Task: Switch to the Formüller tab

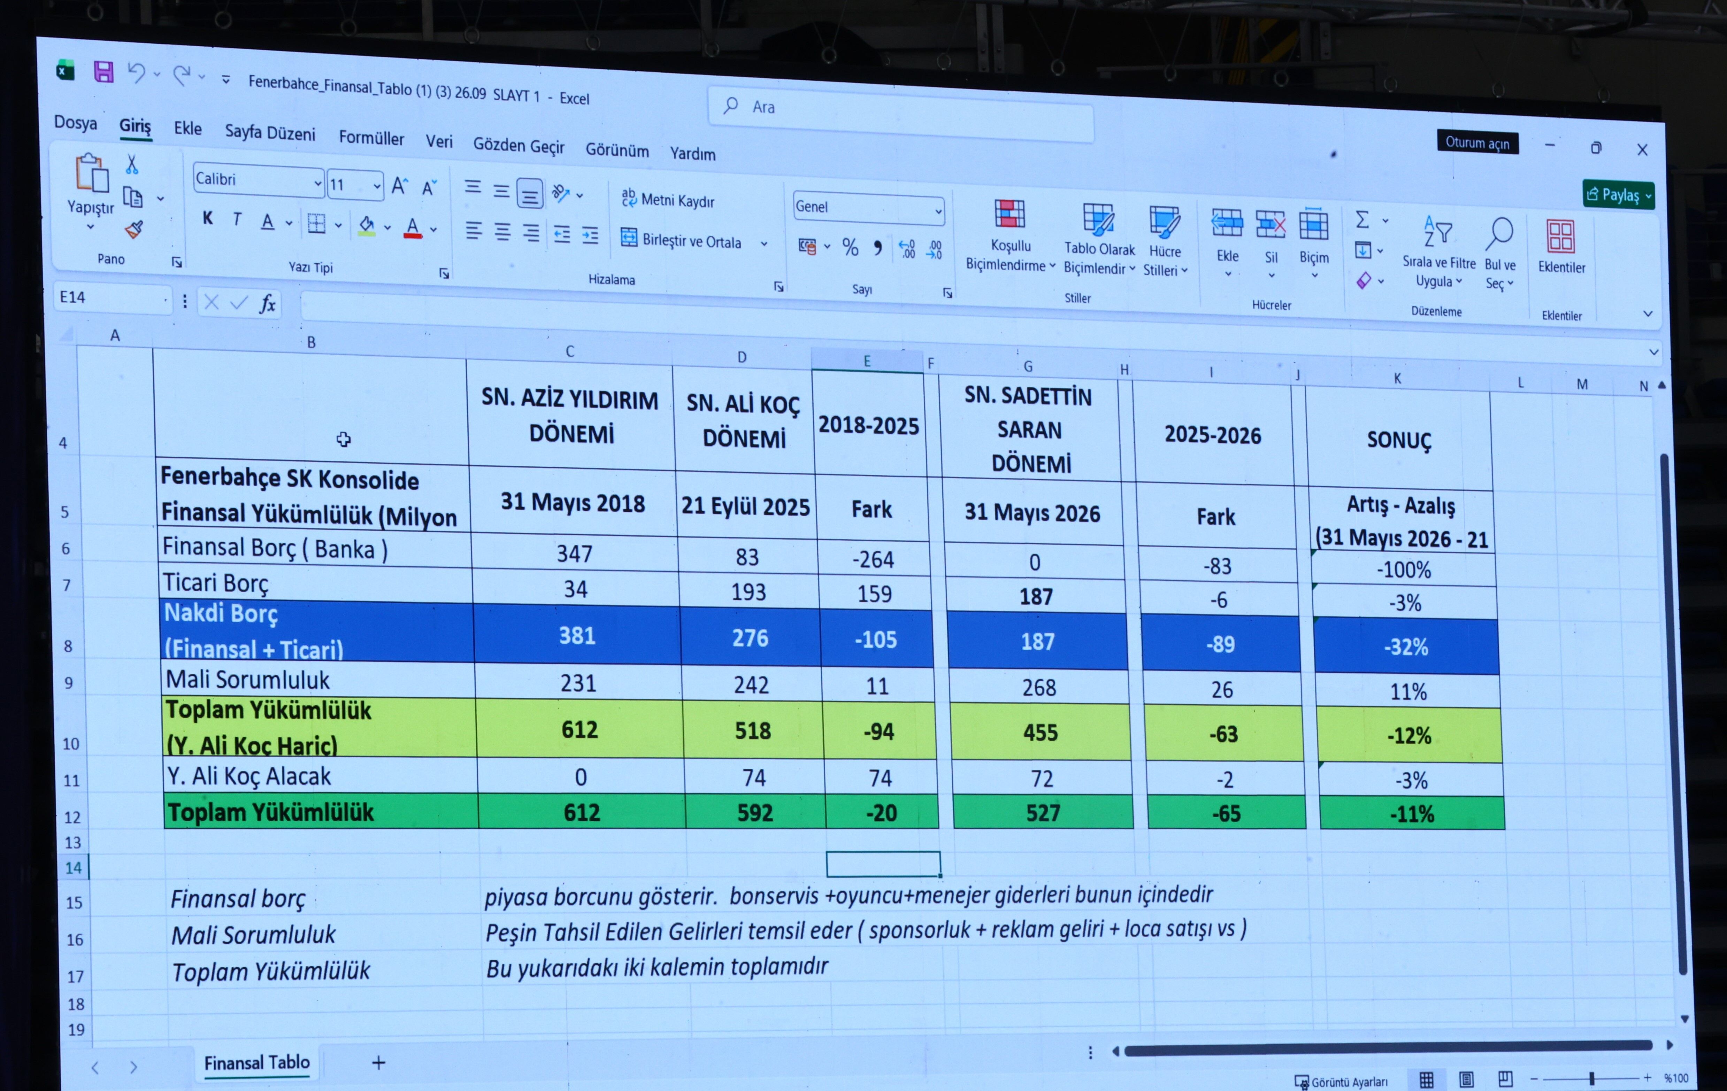Action: [371, 138]
